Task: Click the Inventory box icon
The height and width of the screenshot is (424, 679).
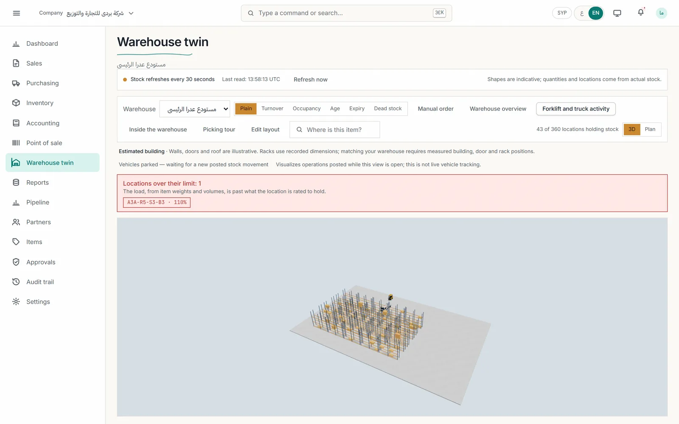Action: tap(16, 103)
